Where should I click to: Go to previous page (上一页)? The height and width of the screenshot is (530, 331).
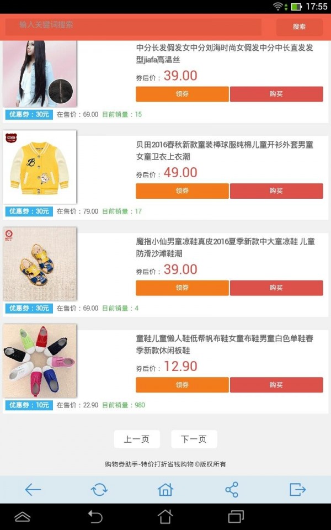137,439
